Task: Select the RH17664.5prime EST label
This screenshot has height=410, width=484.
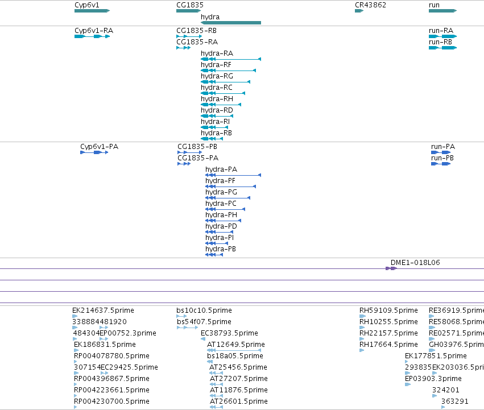Action: 388,345
